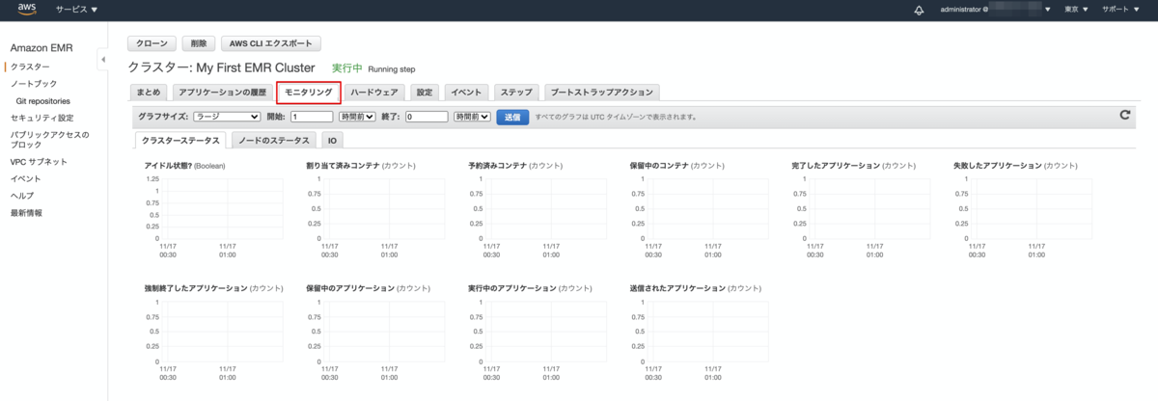Click the AWS logo home icon

[x=26, y=10]
